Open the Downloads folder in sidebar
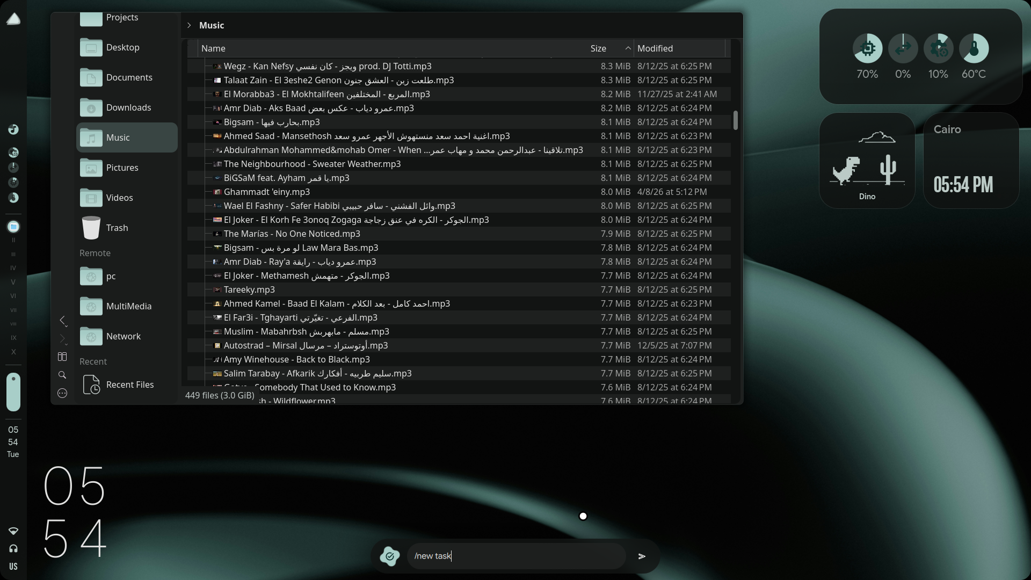The height and width of the screenshot is (580, 1031). pyautogui.click(x=128, y=107)
